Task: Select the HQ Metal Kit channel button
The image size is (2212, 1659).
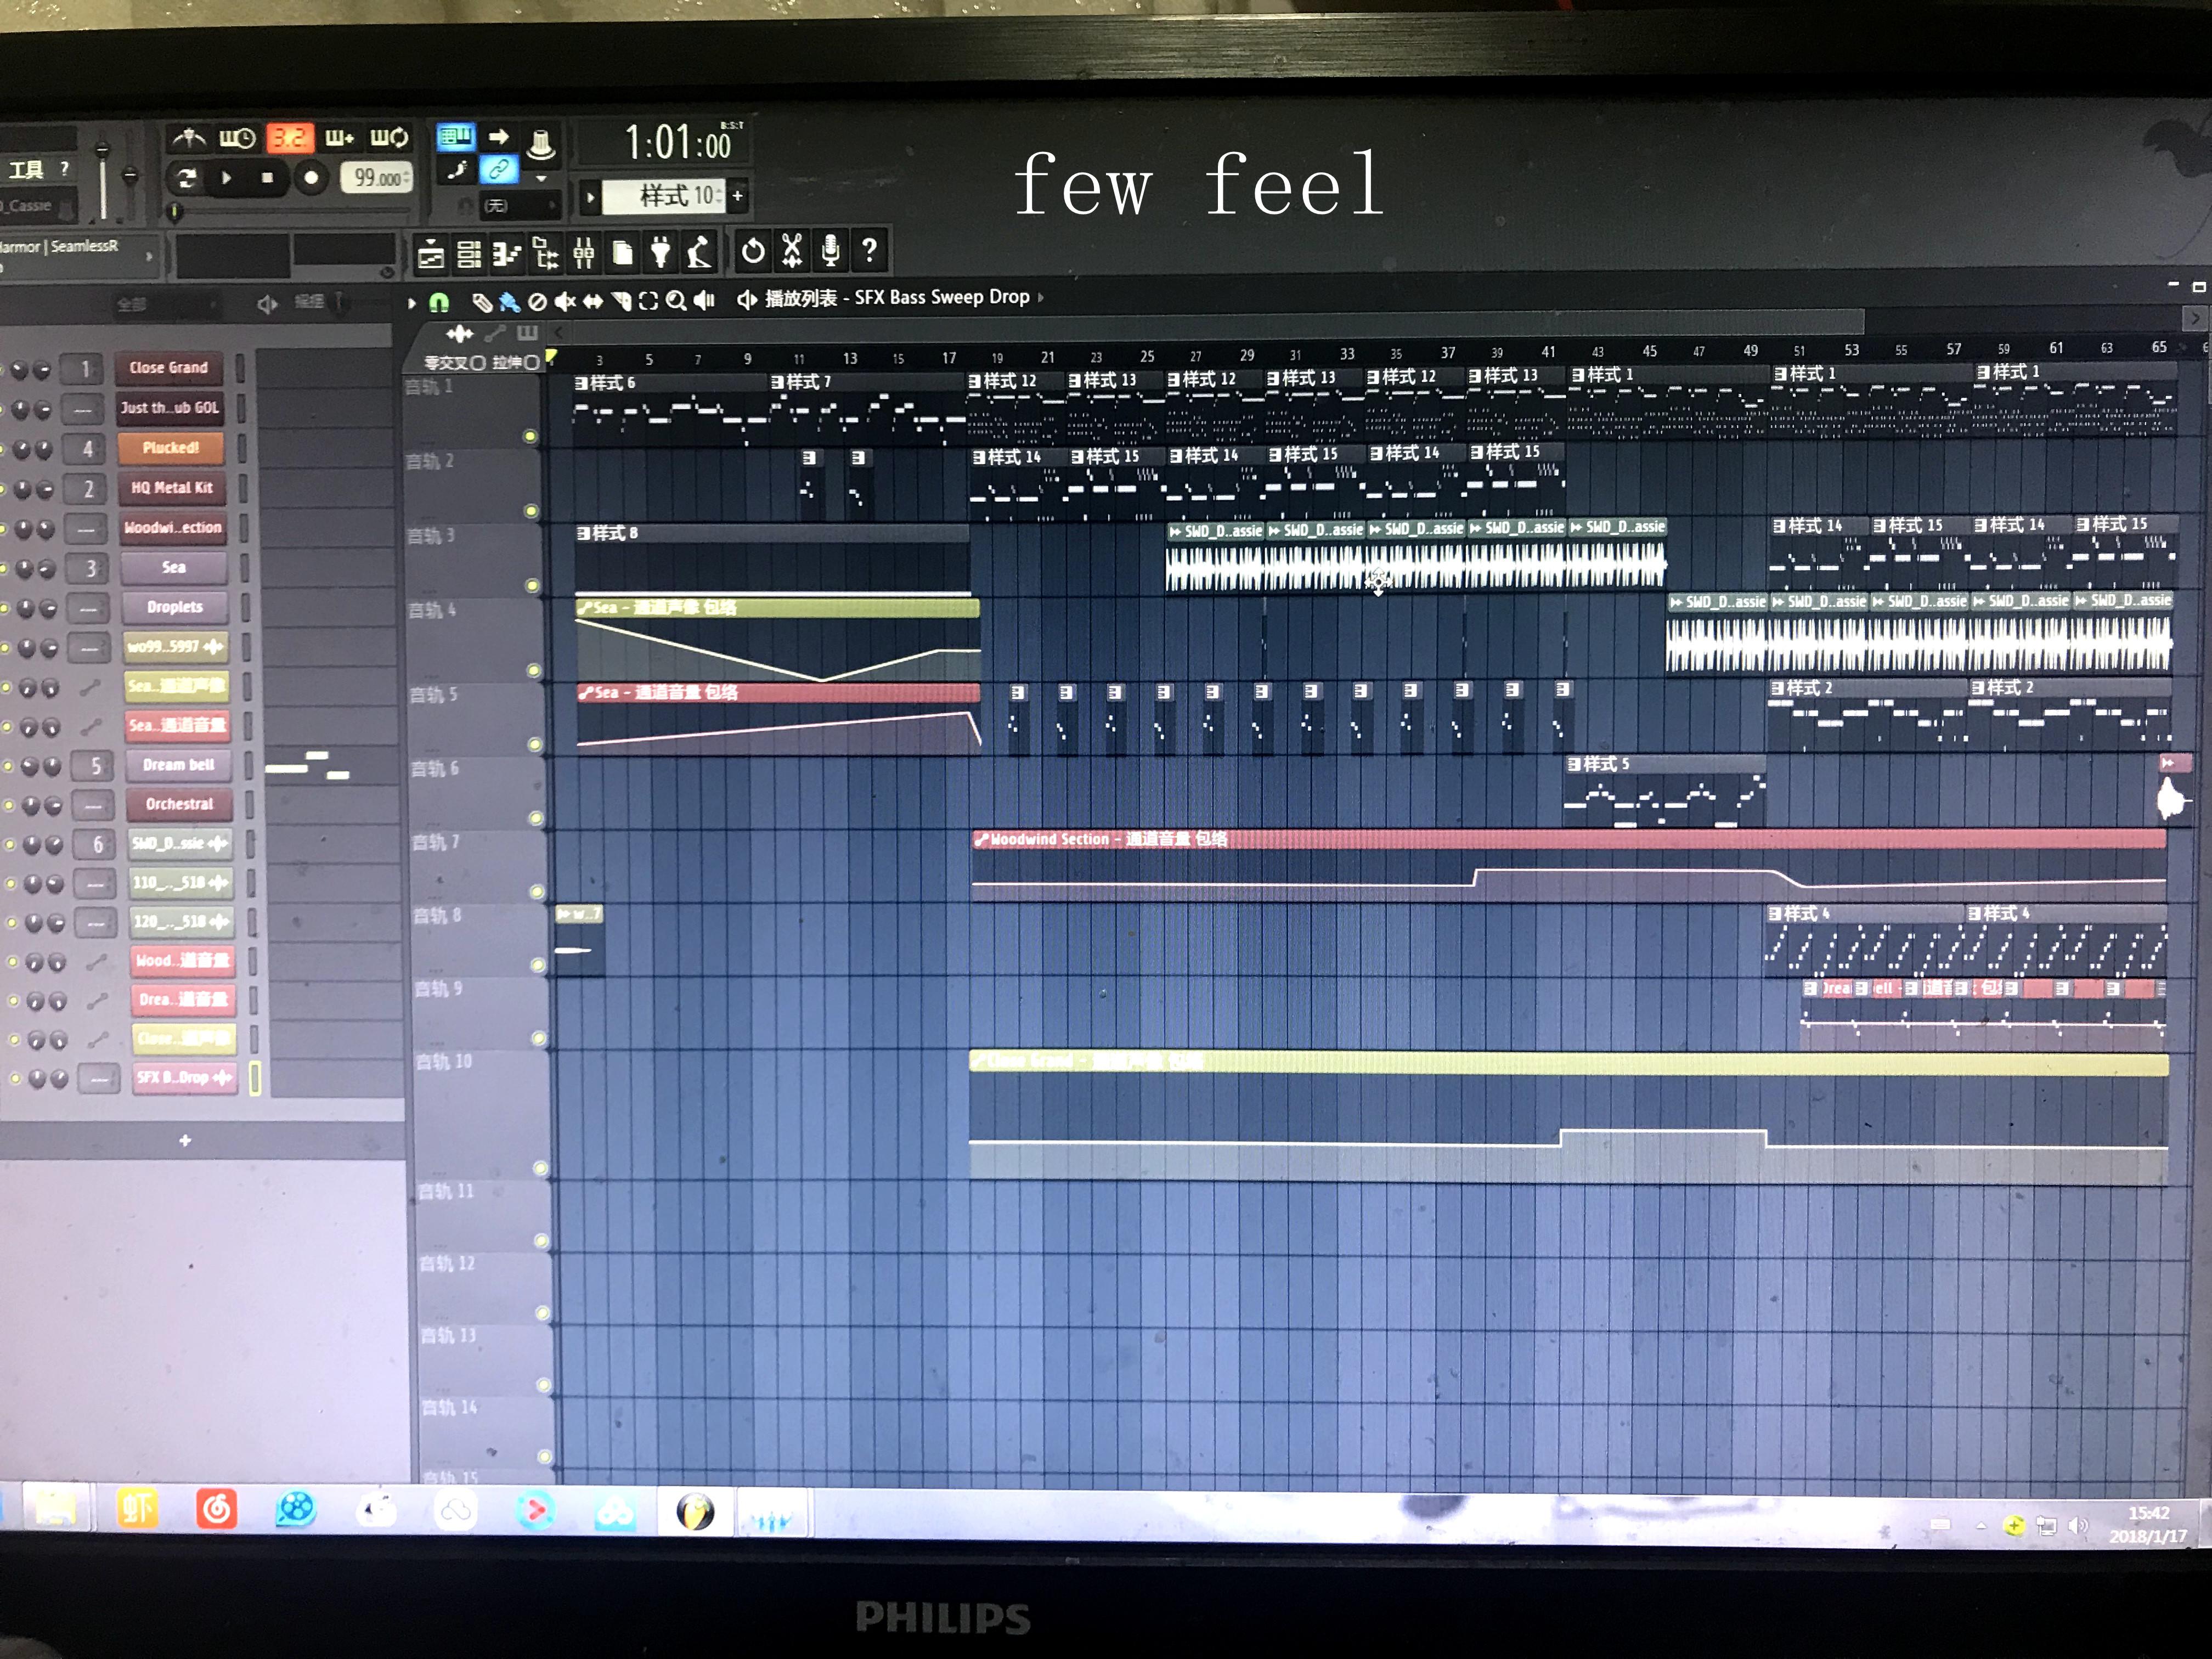Action: (x=172, y=488)
